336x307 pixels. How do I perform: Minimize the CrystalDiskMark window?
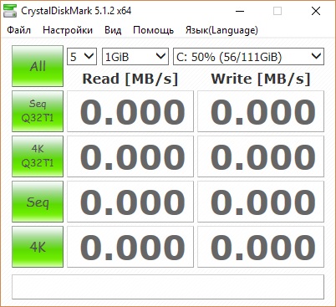(x=240, y=11)
